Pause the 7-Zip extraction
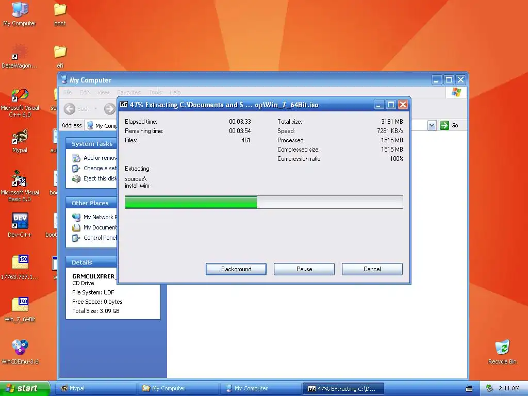The image size is (528, 396). pyautogui.click(x=304, y=269)
